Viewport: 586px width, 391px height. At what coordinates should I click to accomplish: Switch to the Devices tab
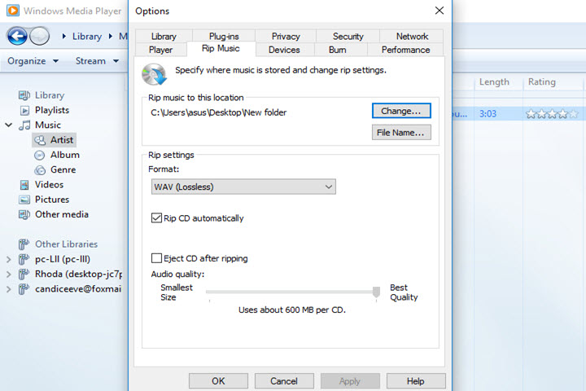pyautogui.click(x=284, y=50)
